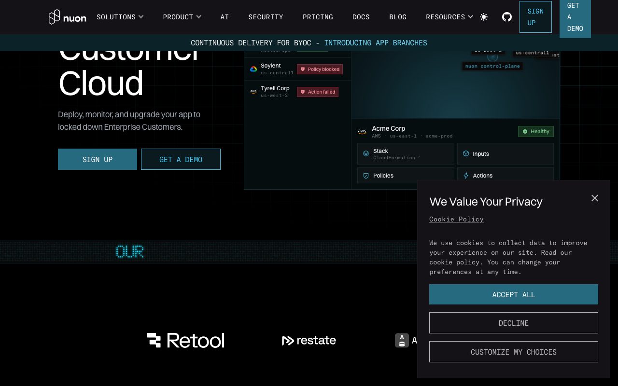
Task: Click Sign Up in the navigation bar
Action: tap(535, 17)
